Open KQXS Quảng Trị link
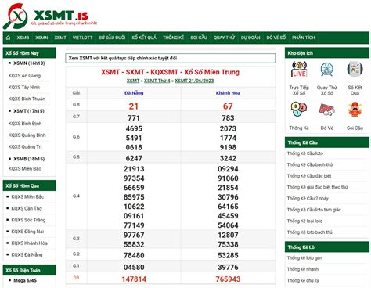 [25, 146]
